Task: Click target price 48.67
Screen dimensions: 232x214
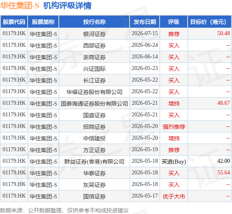Action: 224,103
